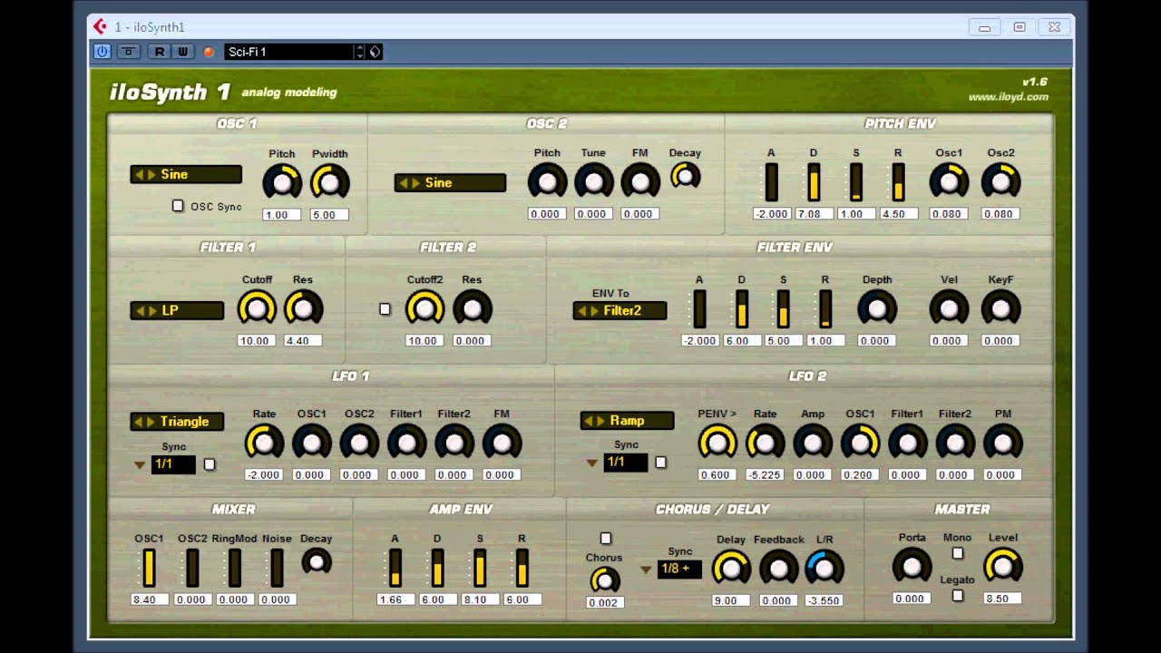Click the Filter Env S slider
Viewport: 1161px width, 653px height.
(x=783, y=309)
